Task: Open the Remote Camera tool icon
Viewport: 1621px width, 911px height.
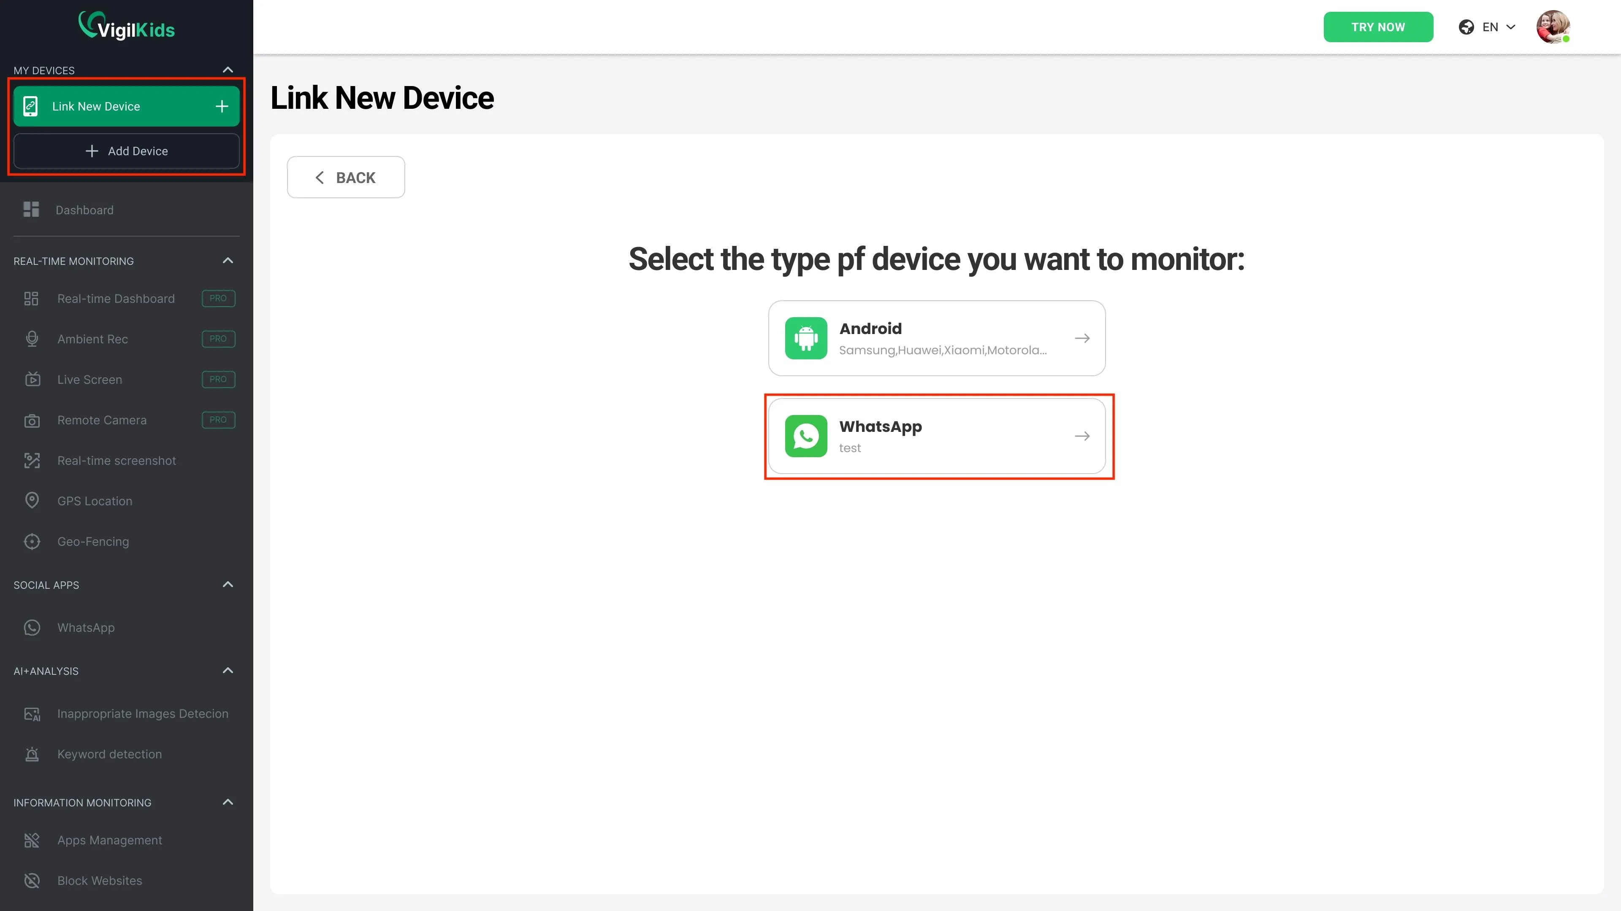Action: [x=32, y=420]
